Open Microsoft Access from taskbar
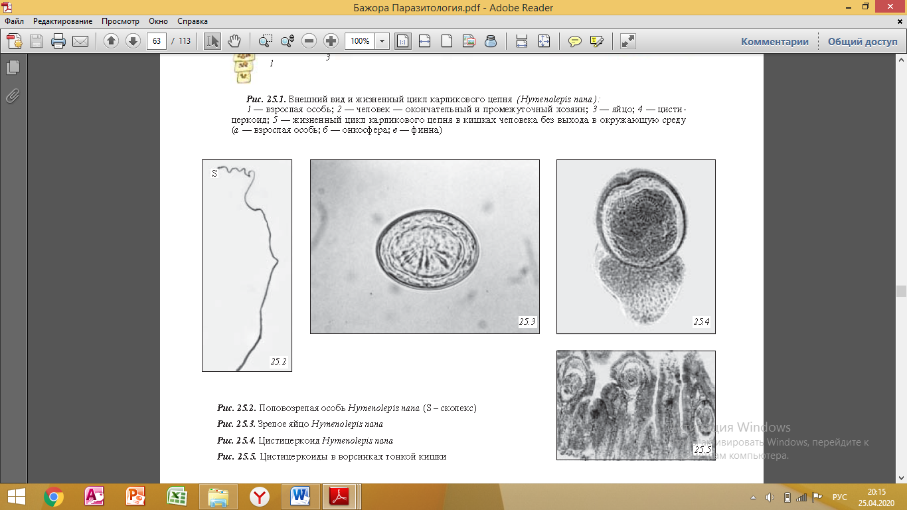The height and width of the screenshot is (510, 907). [94, 496]
